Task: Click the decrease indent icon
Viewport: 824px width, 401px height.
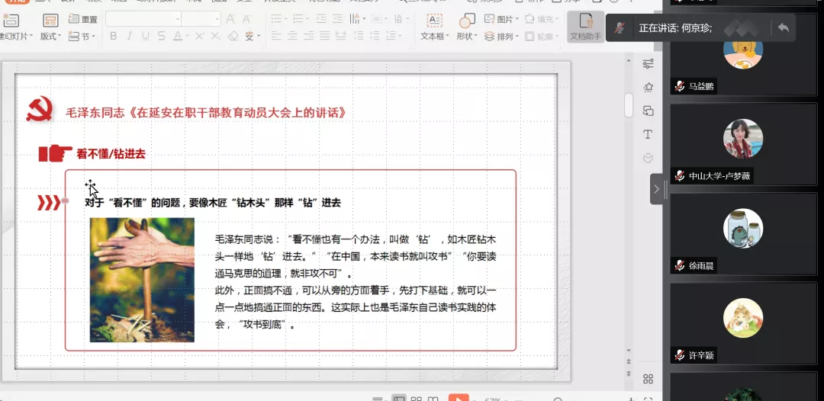Action: (322, 19)
